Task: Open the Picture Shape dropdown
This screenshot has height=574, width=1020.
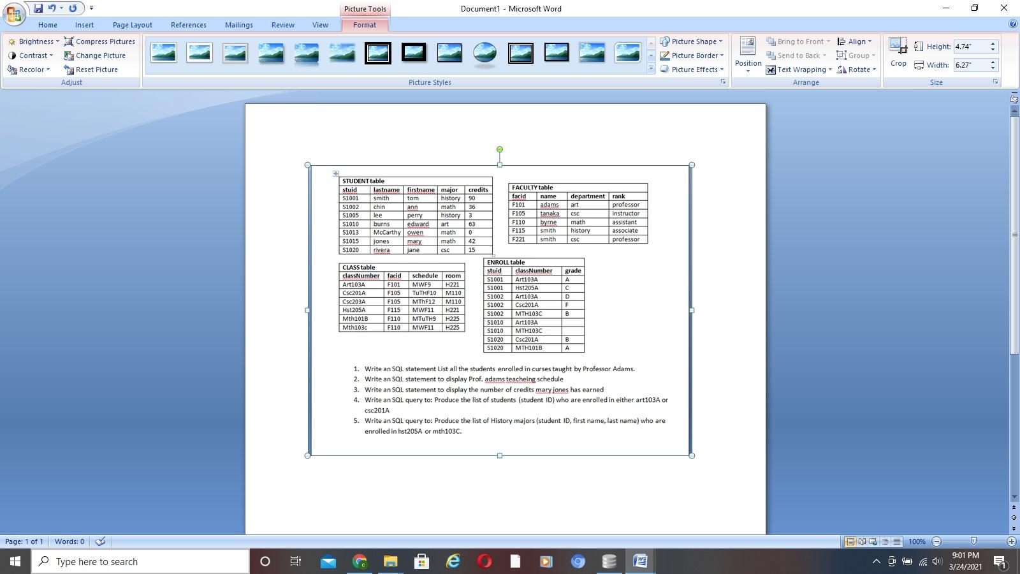Action: [692, 41]
